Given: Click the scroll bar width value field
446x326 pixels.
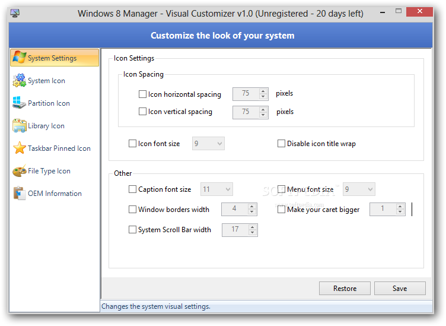Looking at the screenshot, I should (x=235, y=229).
